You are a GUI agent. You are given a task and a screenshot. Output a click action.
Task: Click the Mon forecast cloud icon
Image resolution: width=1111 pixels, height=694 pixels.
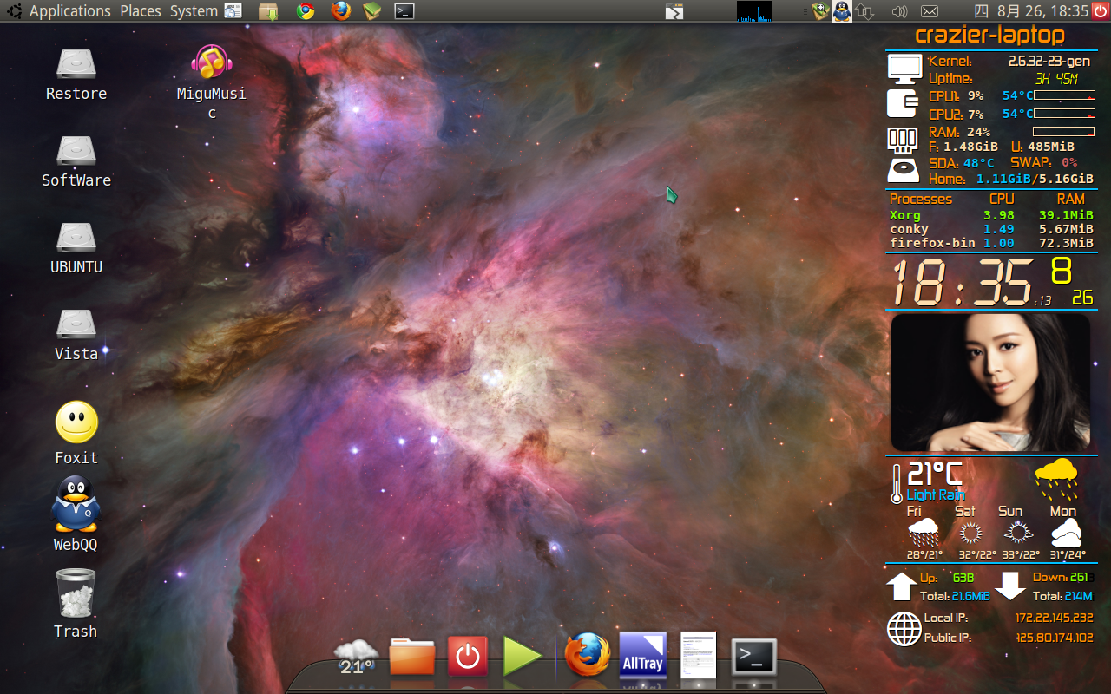click(1066, 533)
